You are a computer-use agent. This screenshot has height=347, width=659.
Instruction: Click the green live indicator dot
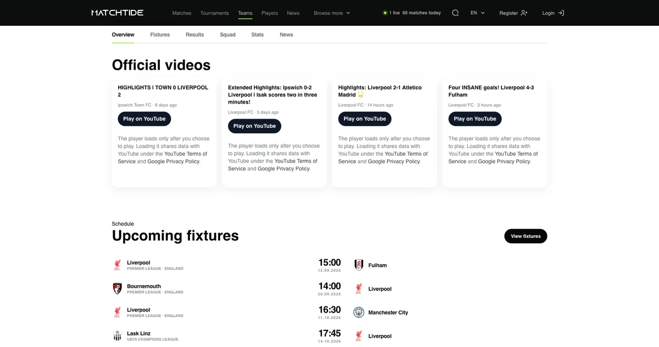(385, 13)
